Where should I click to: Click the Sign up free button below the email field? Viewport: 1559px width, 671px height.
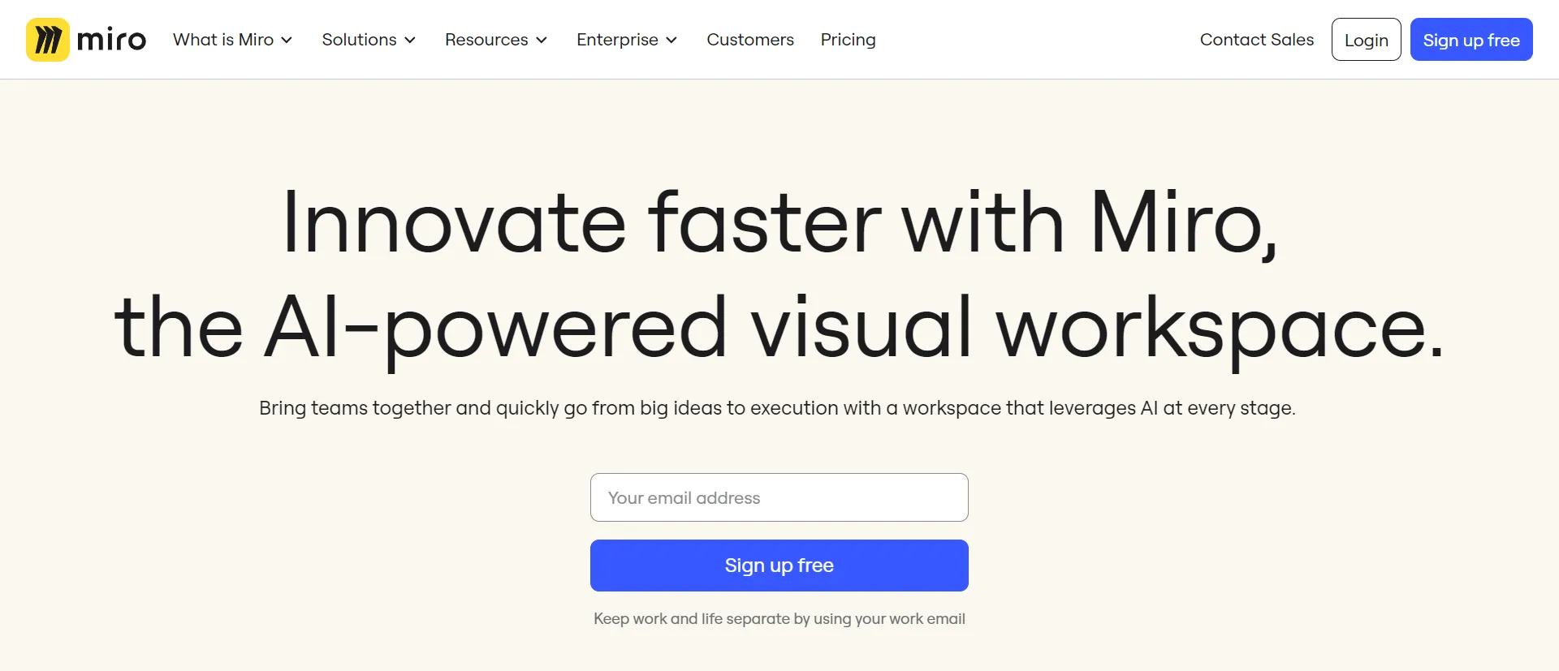(x=779, y=566)
